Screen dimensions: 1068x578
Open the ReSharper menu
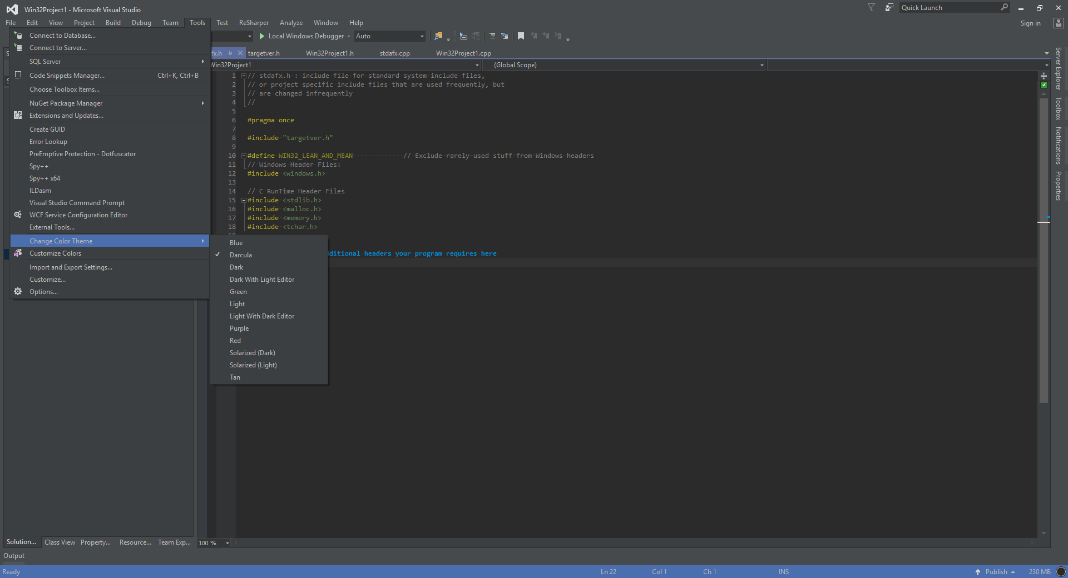click(x=254, y=23)
